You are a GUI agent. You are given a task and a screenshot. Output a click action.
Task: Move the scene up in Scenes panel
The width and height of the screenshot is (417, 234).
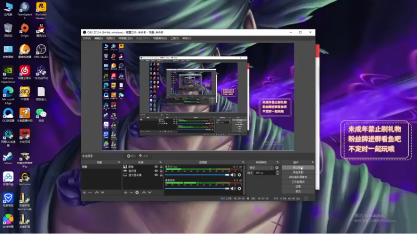(97, 192)
